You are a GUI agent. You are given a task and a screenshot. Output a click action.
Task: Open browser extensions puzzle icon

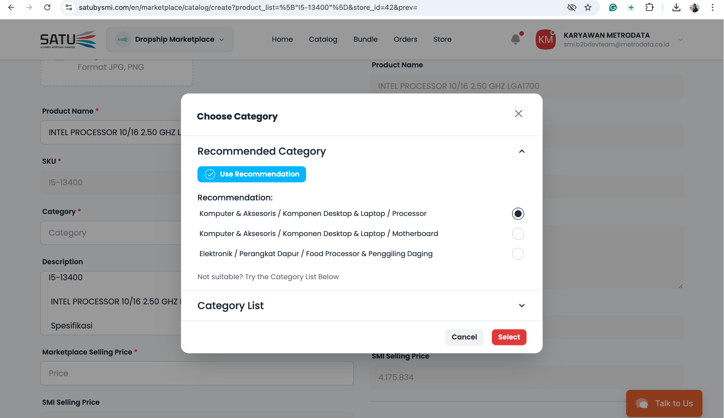click(649, 7)
